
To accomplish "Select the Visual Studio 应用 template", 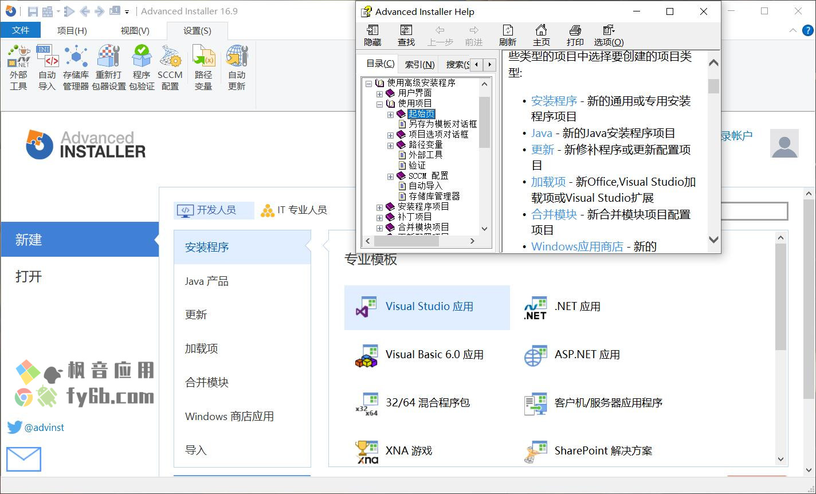I will 427,307.
